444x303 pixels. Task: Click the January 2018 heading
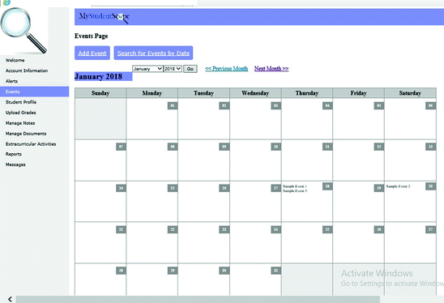pos(104,77)
